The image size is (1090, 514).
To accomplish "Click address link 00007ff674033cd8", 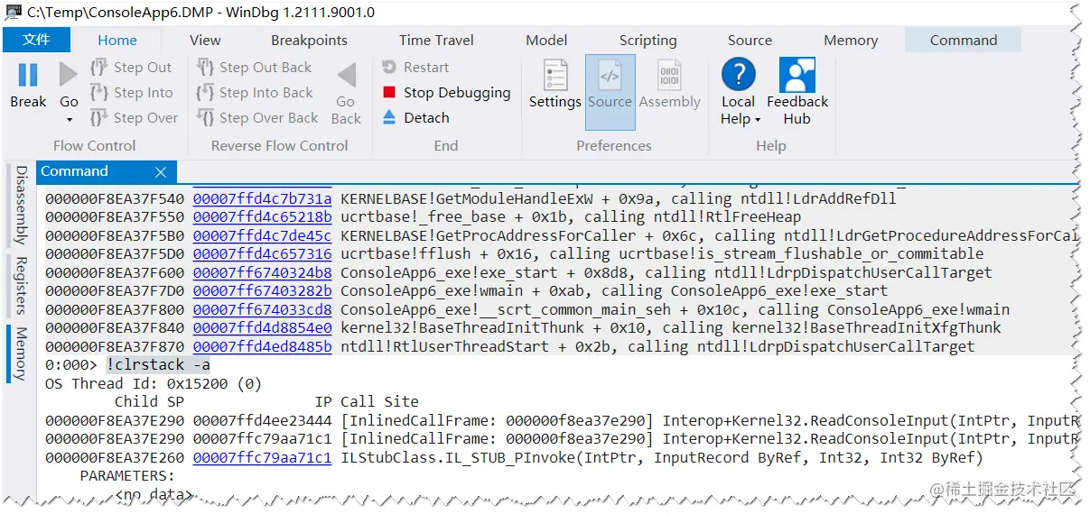I will click(262, 309).
